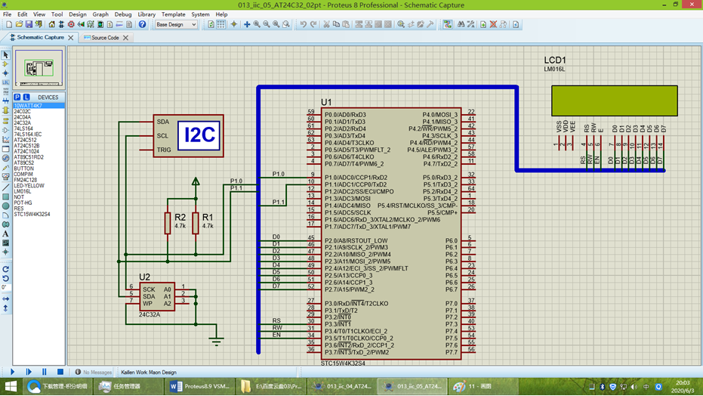Open the Library menu

[146, 14]
